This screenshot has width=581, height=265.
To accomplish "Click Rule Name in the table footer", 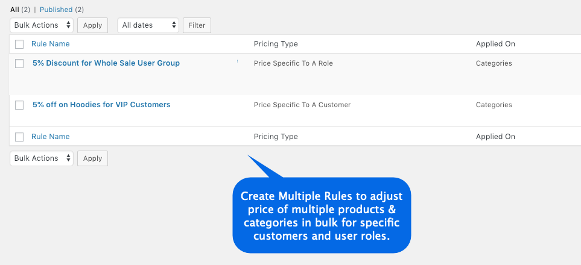I will click(50, 137).
